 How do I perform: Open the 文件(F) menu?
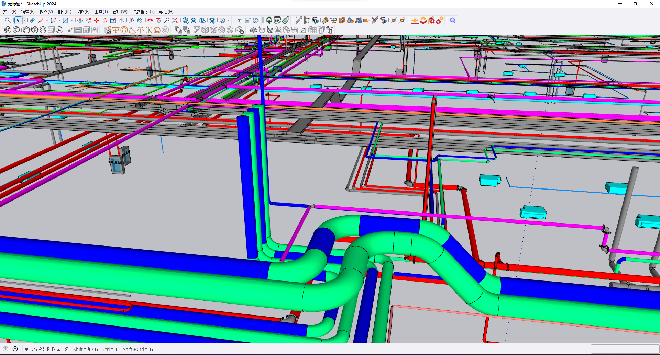(x=10, y=12)
